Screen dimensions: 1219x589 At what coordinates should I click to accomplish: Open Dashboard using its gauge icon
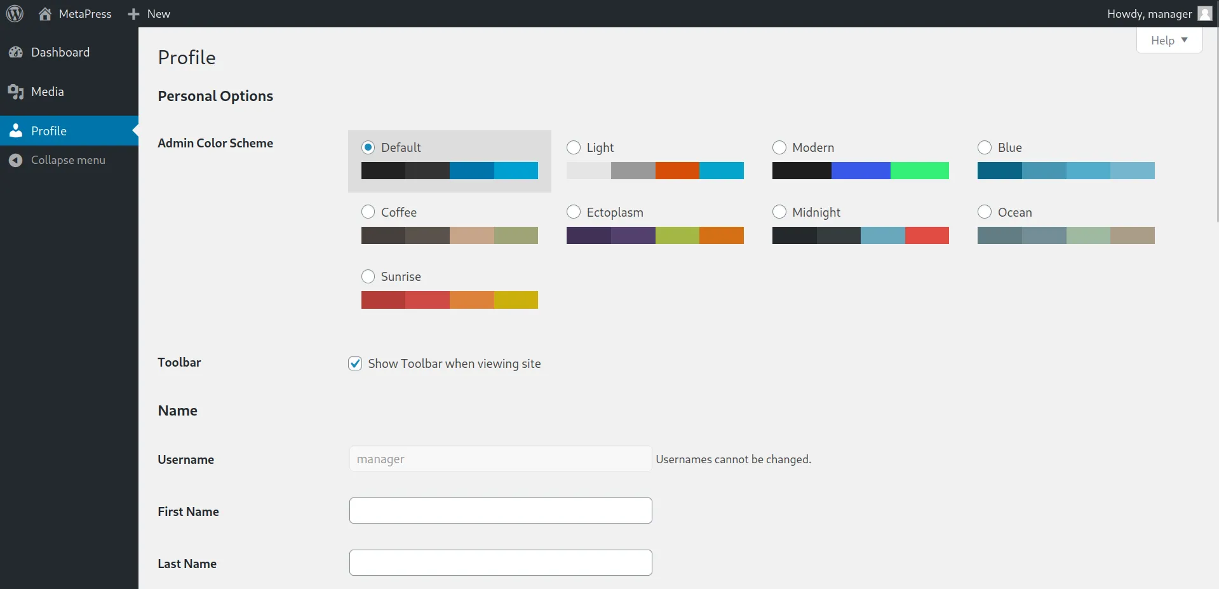pyautogui.click(x=16, y=52)
